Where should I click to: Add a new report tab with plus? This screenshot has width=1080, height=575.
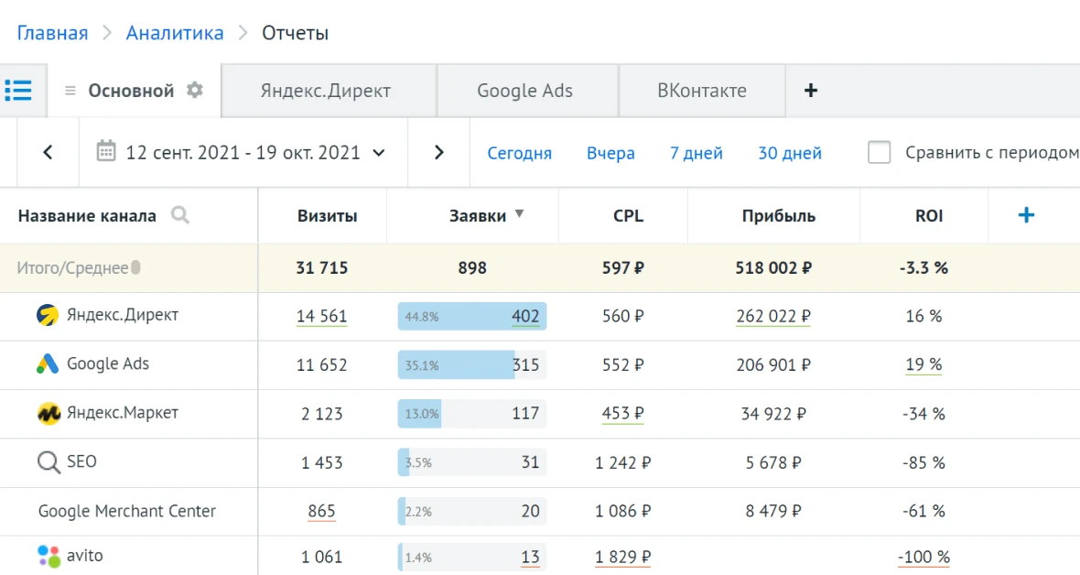(810, 90)
